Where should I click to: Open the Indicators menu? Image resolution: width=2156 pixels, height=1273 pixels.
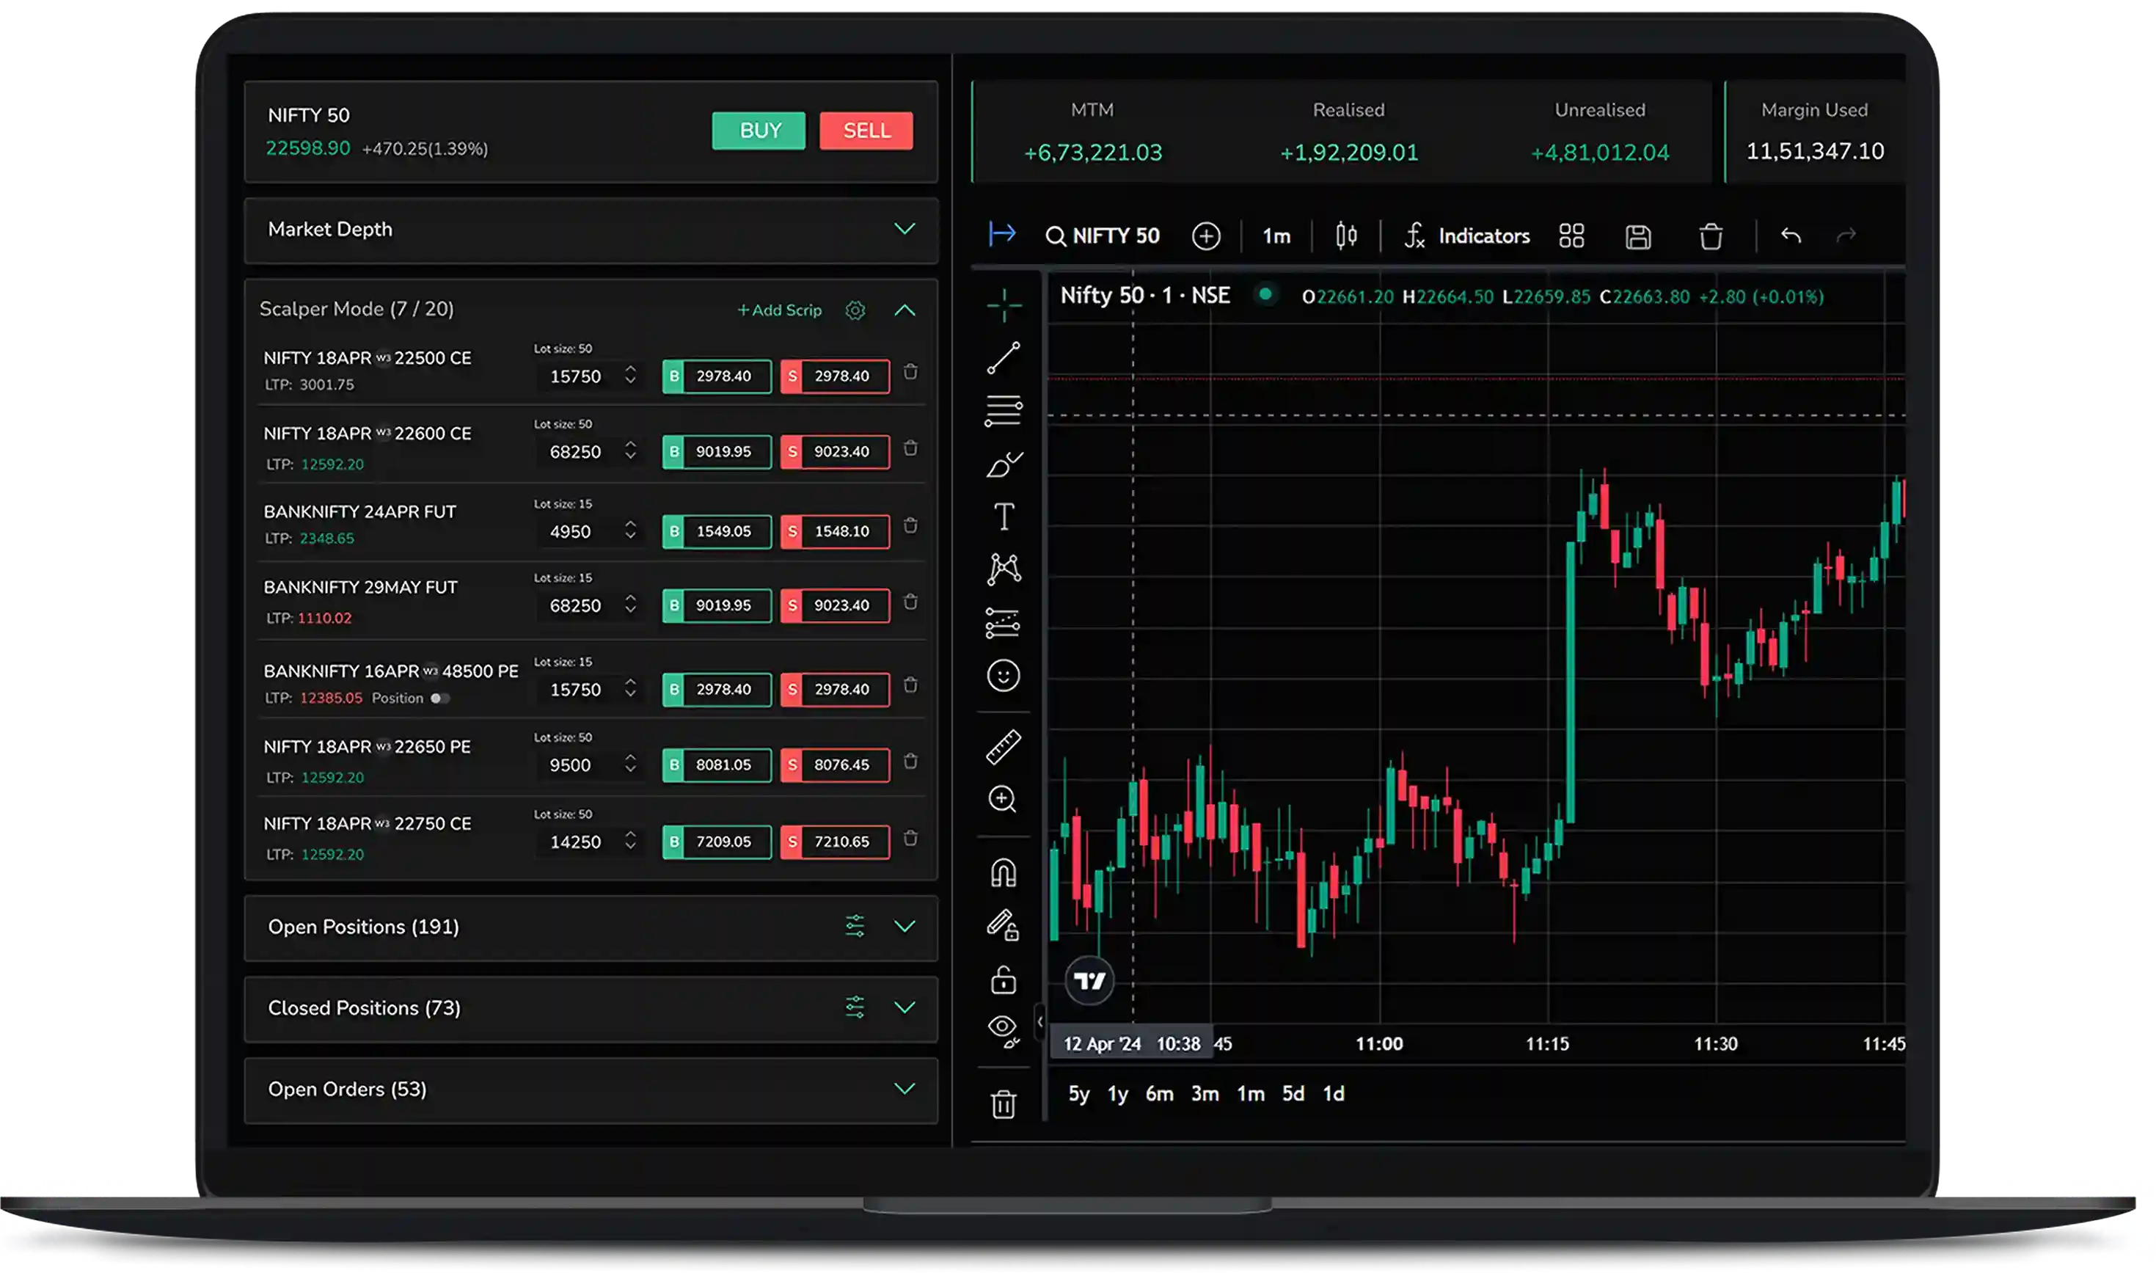(x=1468, y=236)
